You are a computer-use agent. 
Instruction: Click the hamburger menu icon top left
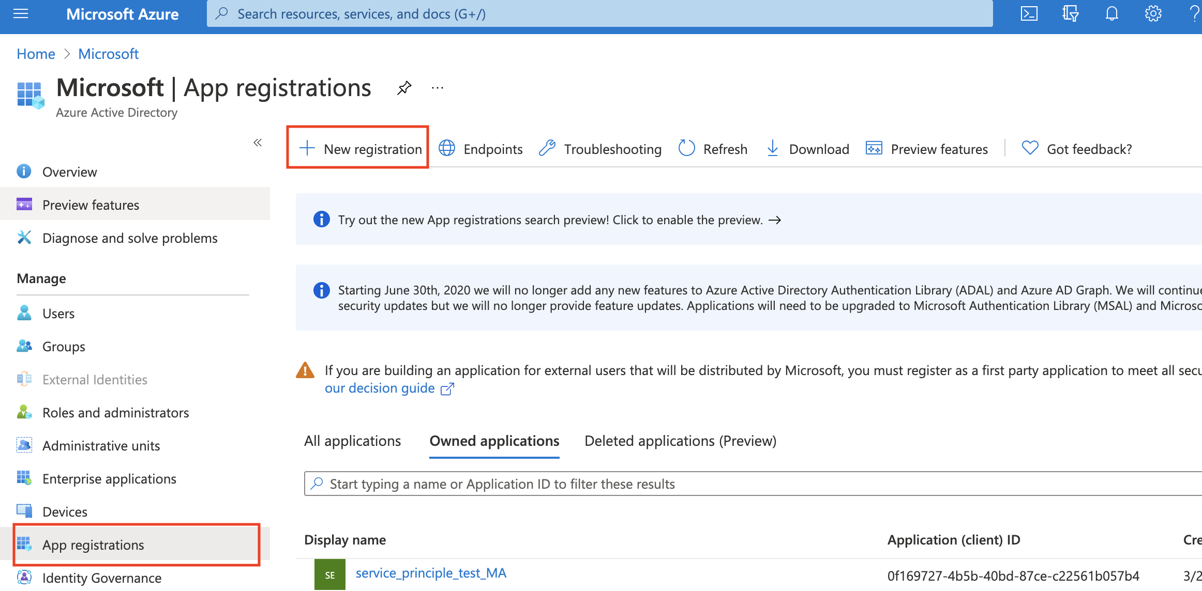[x=22, y=14]
